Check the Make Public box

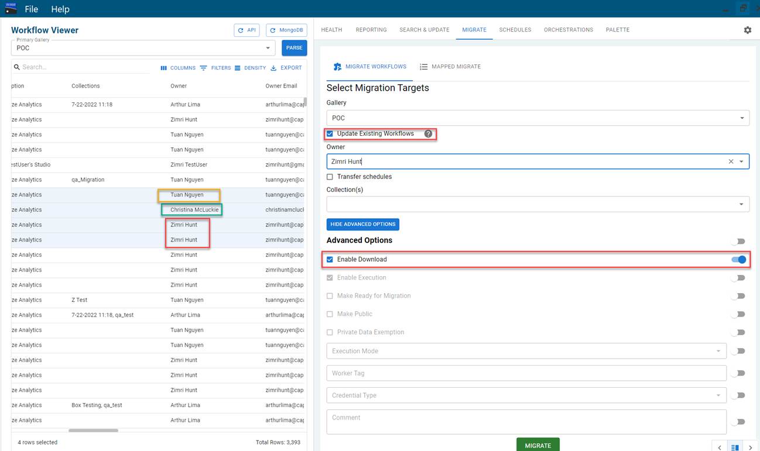(330, 314)
